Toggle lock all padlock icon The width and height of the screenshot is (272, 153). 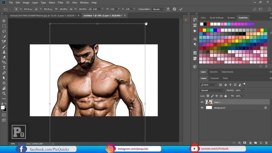coord(226,96)
